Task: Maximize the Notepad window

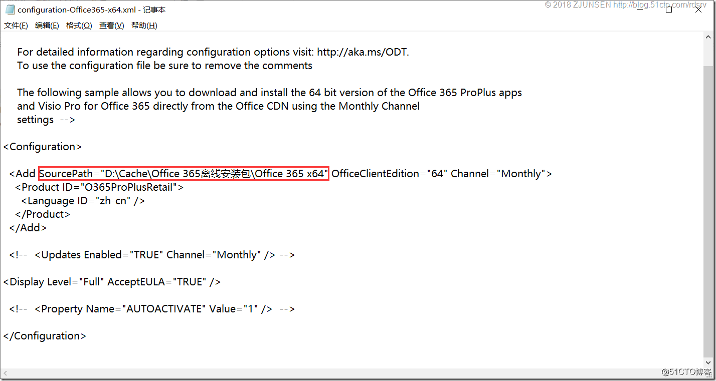Action: pos(668,10)
